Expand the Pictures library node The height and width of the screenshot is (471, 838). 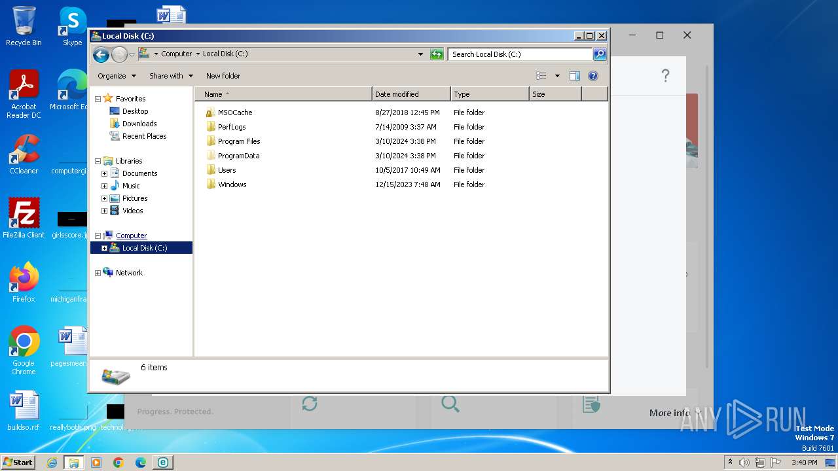click(104, 198)
